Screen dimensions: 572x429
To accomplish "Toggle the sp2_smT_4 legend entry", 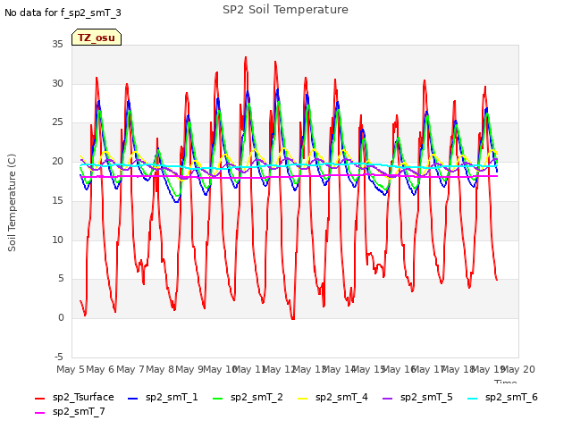I will (332, 397).
